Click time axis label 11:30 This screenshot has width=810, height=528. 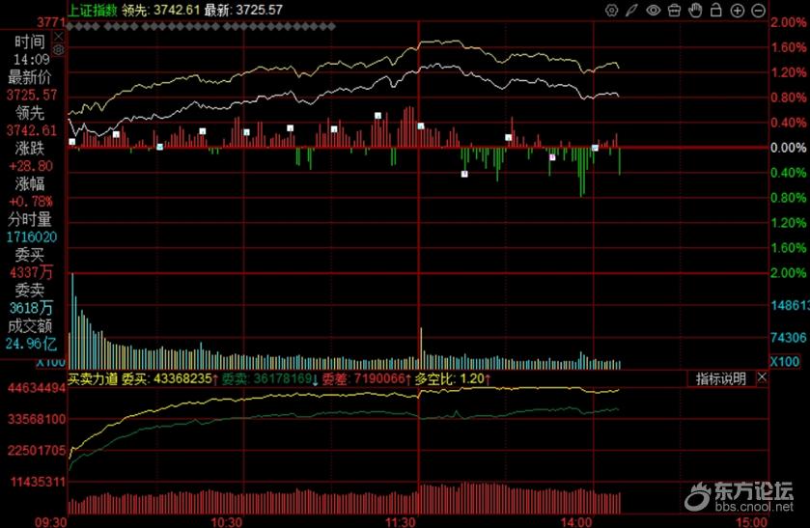click(x=401, y=522)
